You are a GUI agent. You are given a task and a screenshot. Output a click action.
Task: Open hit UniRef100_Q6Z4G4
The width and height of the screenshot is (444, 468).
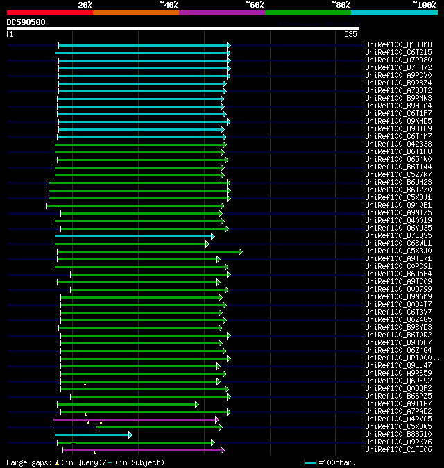[x=398, y=351]
